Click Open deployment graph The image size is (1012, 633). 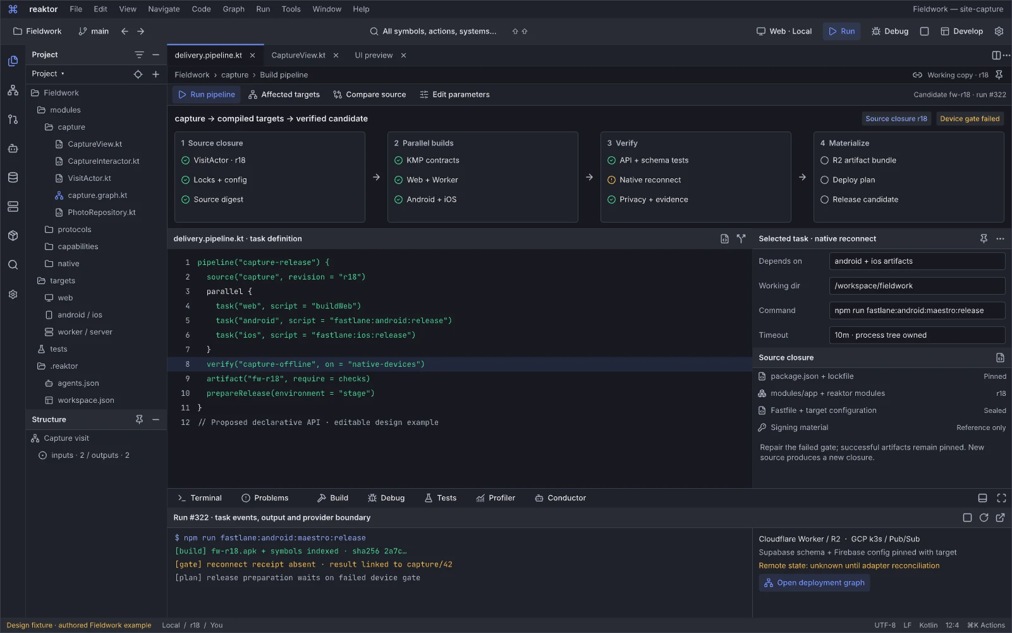pyautogui.click(x=814, y=582)
